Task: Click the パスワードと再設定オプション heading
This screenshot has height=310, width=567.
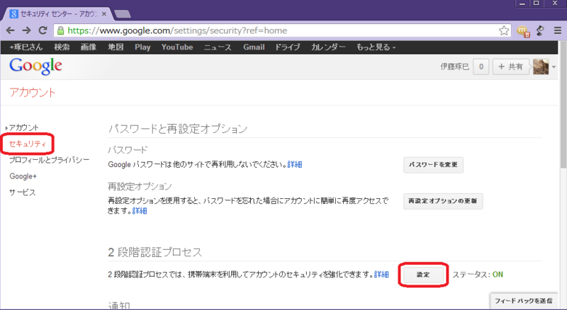Action: pyautogui.click(x=178, y=129)
